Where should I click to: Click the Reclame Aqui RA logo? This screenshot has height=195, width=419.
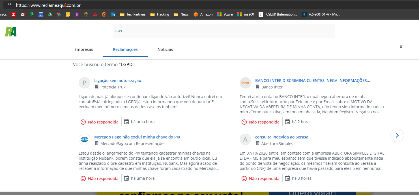coord(11,32)
